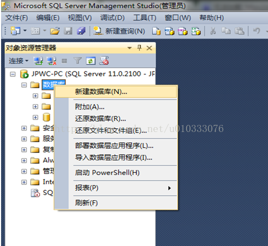This screenshot has height=246, width=268.
Task: Choose 还原数据库(R)... menu entry
Action: pyautogui.click(x=116, y=119)
